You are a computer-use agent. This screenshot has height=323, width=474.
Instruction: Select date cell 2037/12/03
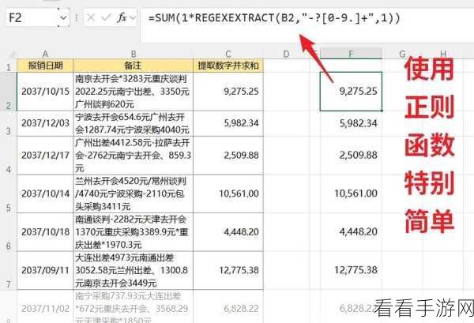click(x=45, y=123)
